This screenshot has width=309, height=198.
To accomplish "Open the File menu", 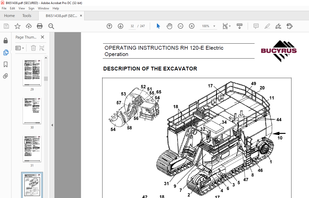I will tap(4, 8).
